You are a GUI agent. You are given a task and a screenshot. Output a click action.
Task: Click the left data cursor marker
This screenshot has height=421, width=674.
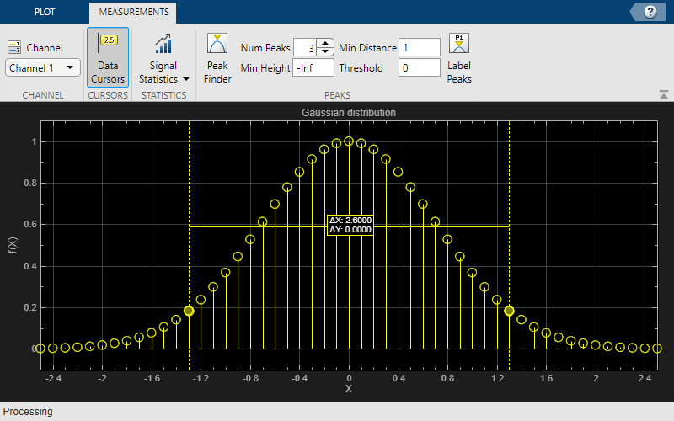coord(189,311)
